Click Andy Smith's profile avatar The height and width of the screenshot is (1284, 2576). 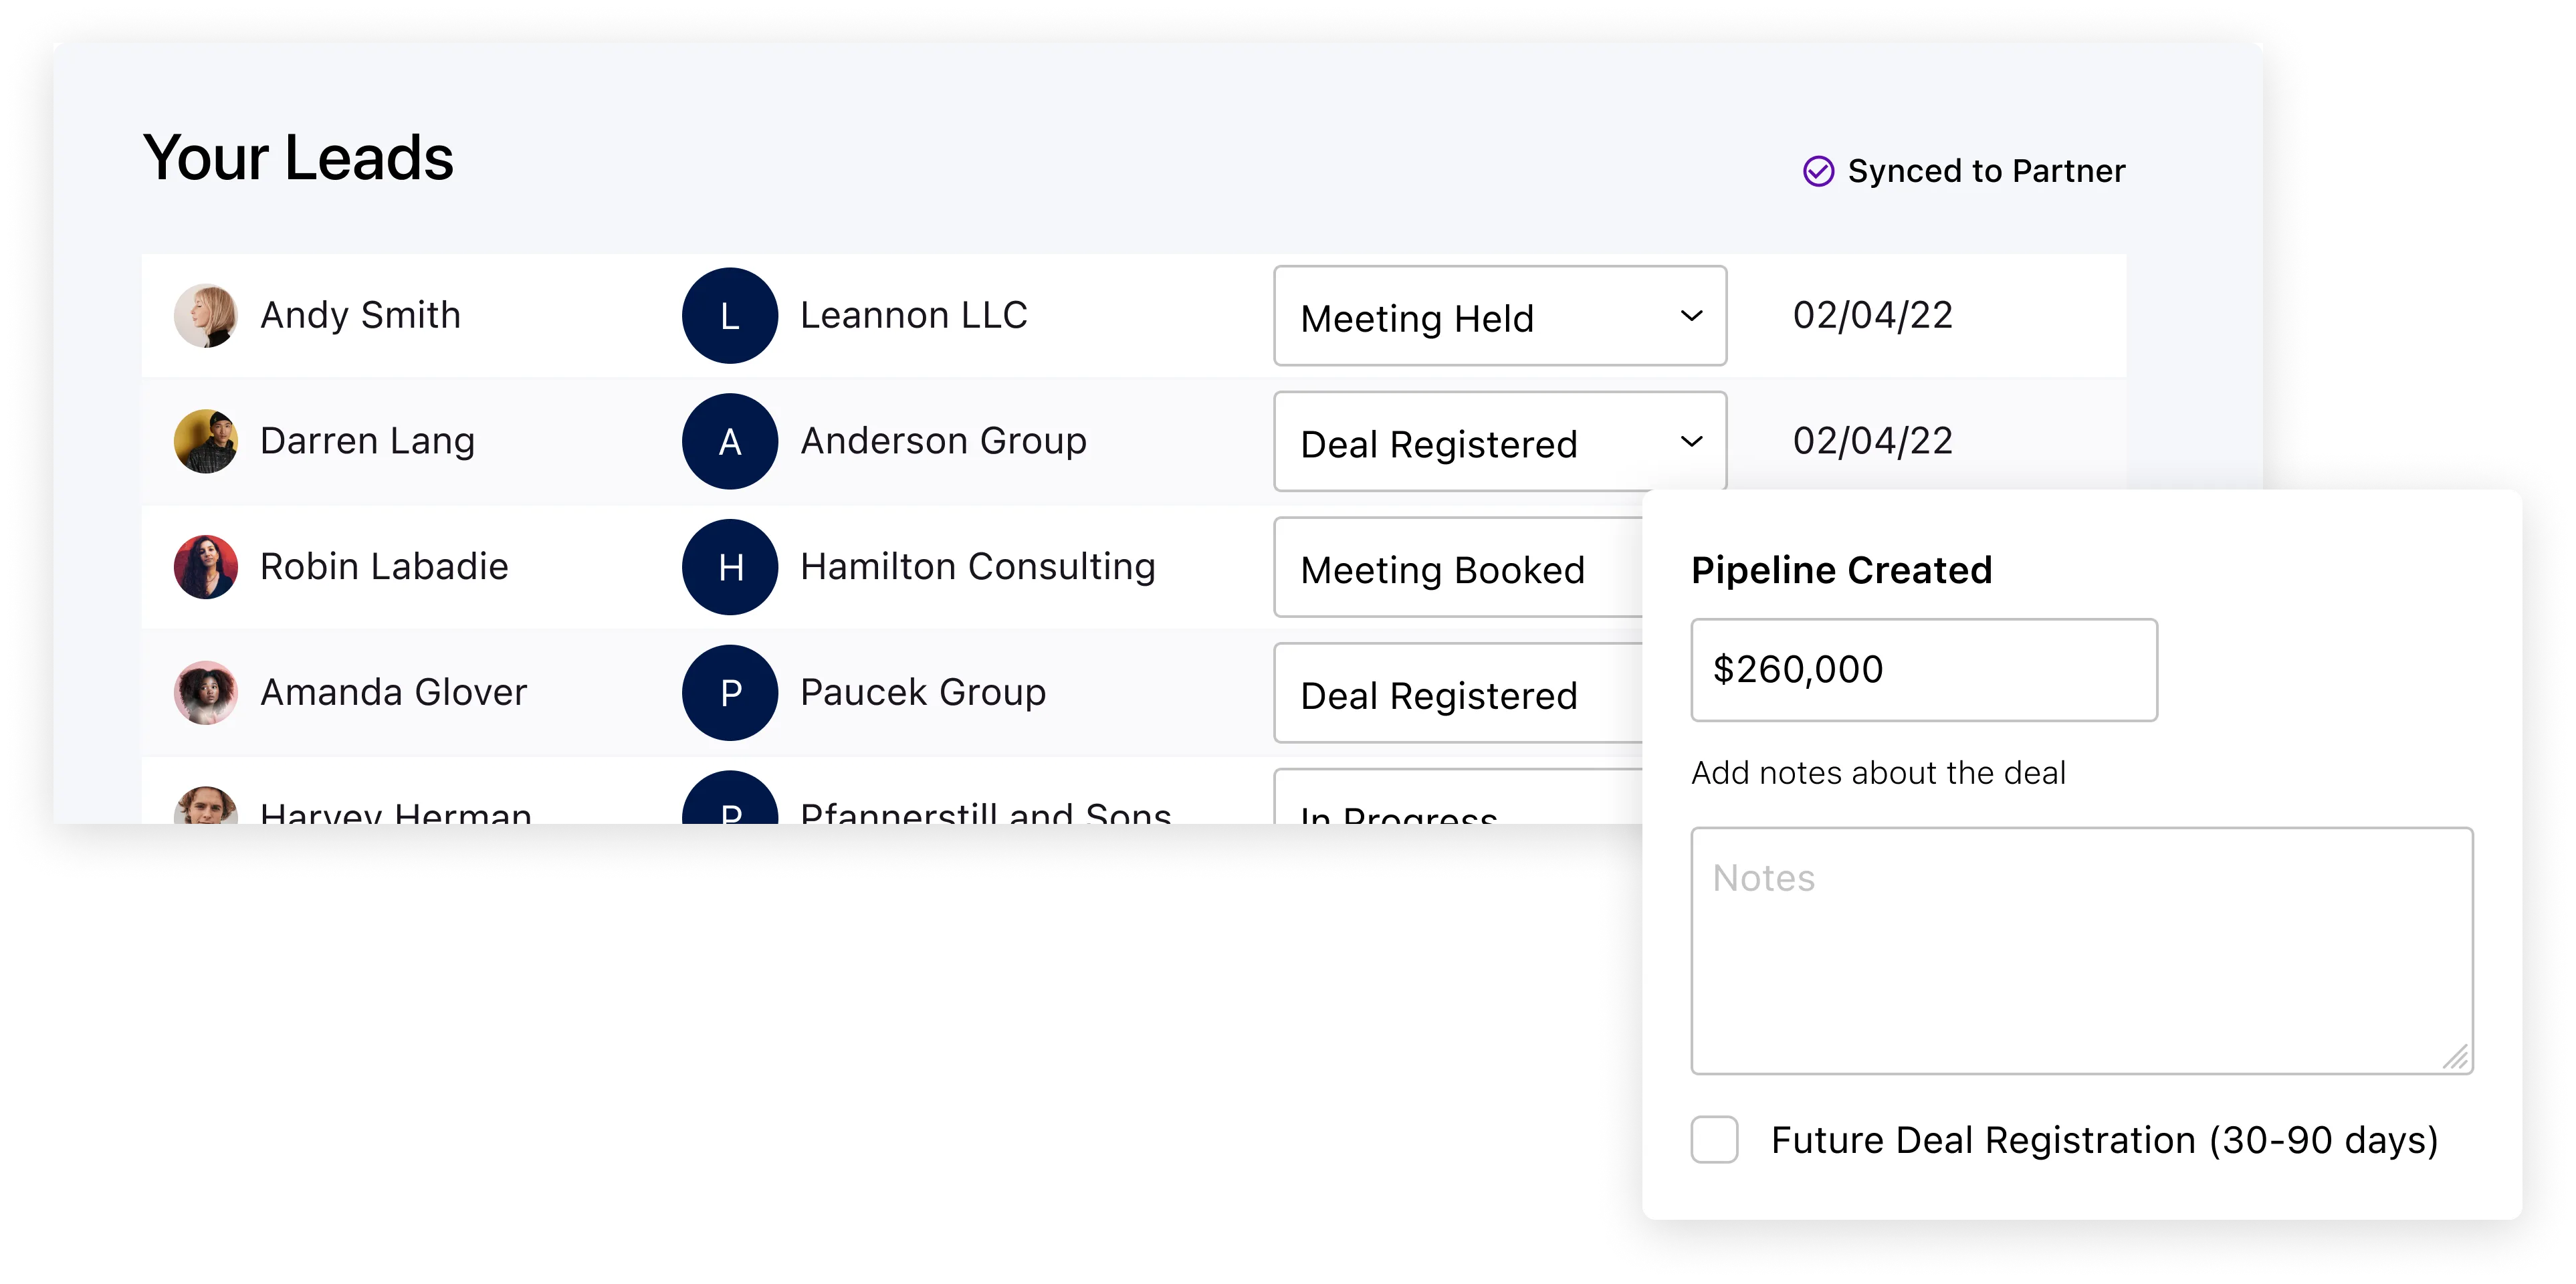click(x=205, y=315)
